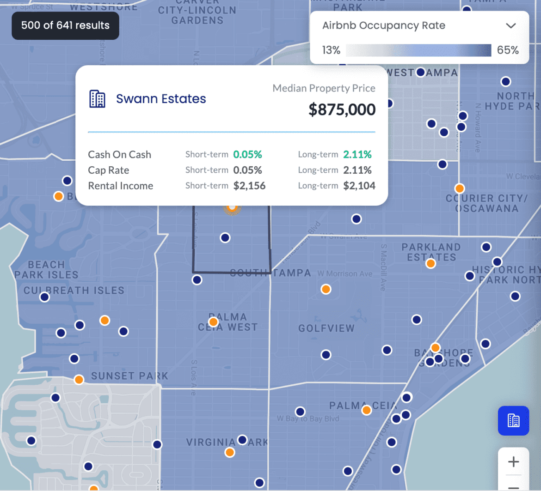Select the orange marker in Parkland Estates

[x=430, y=263]
